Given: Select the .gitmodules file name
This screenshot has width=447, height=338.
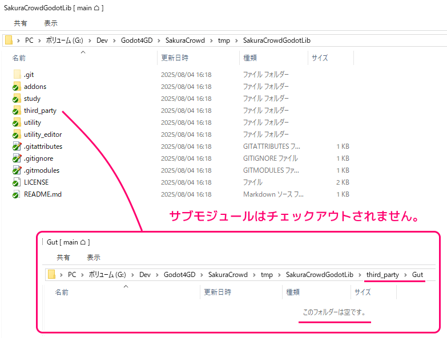Looking at the screenshot, I should (41, 170).
